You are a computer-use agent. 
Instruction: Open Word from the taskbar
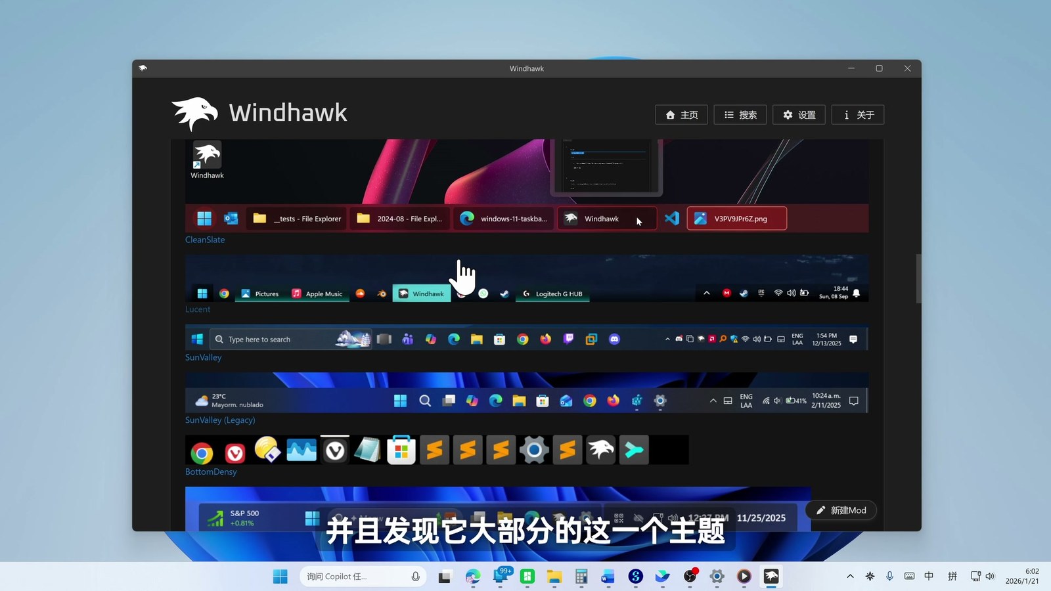[x=608, y=577]
